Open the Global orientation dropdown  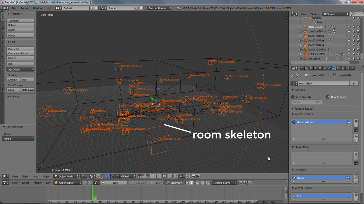coord(128,176)
